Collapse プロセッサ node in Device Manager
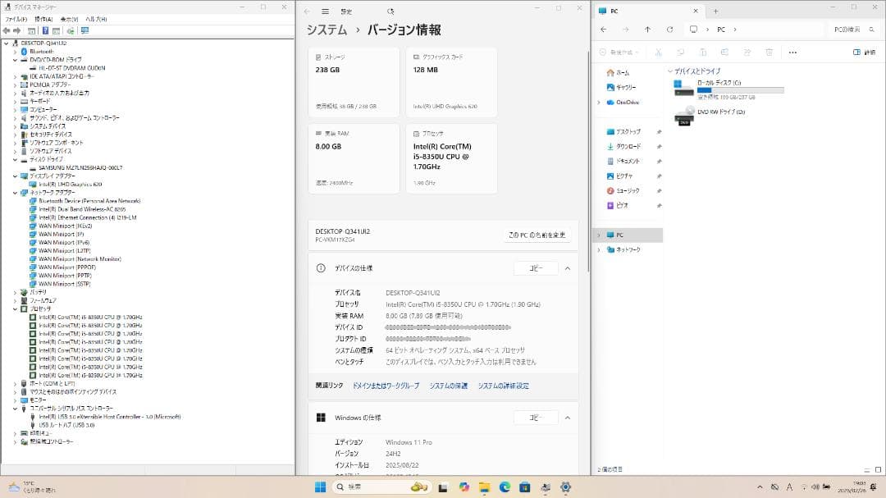The width and height of the screenshot is (886, 498). coord(16,308)
